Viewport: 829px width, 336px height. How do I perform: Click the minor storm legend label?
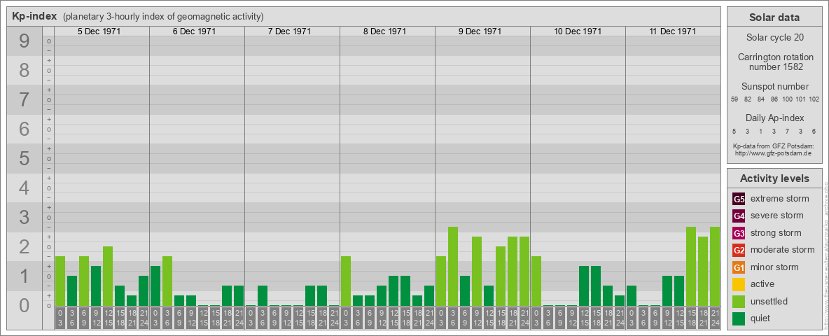point(774,267)
